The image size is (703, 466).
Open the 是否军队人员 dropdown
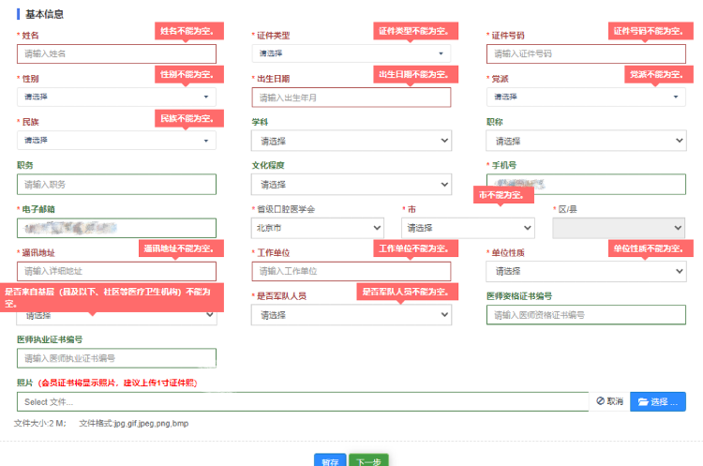(x=351, y=315)
